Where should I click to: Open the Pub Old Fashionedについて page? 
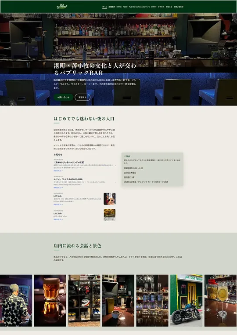(139, 7)
